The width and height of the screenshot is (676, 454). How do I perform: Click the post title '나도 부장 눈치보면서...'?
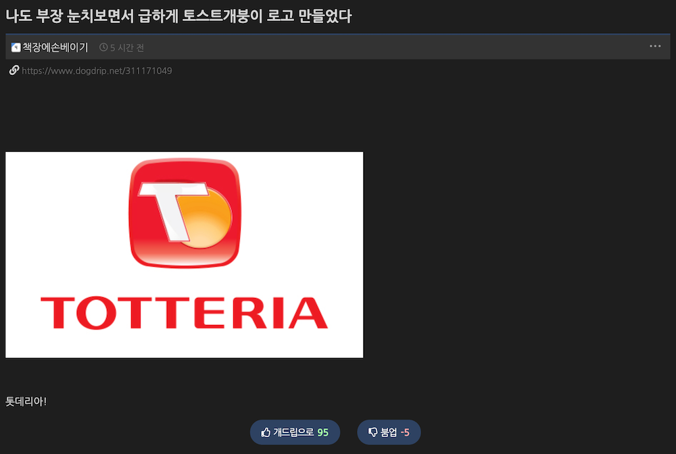178,16
